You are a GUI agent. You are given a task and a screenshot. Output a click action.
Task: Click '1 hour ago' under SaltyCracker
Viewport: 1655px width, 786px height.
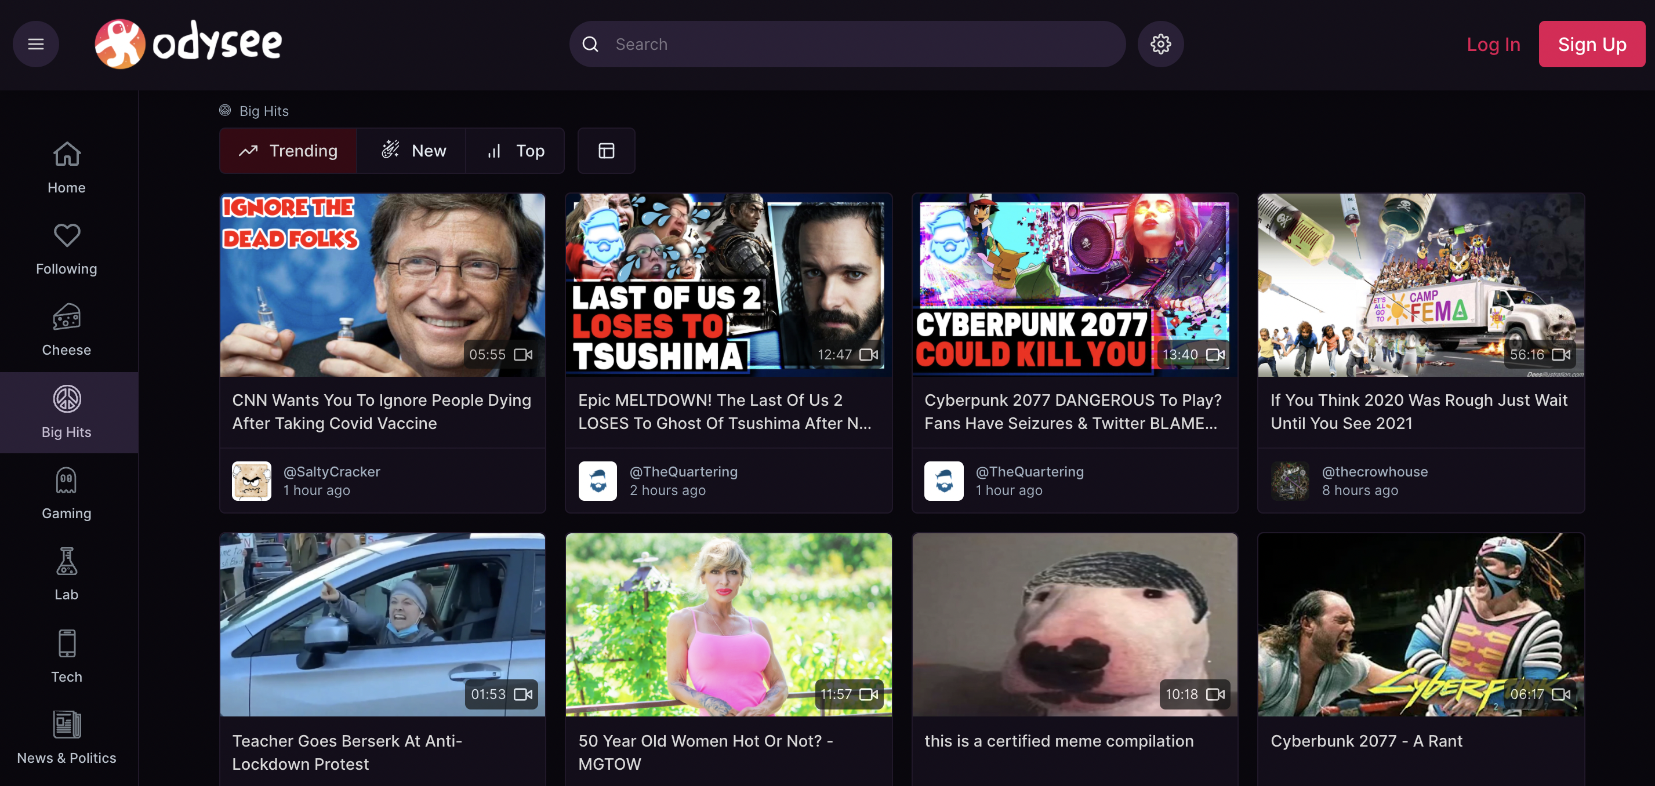pyautogui.click(x=317, y=490)
